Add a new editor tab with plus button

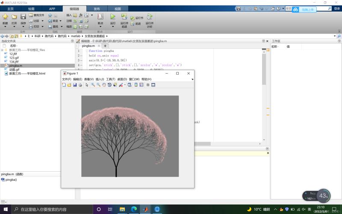[x=105, y=46]
